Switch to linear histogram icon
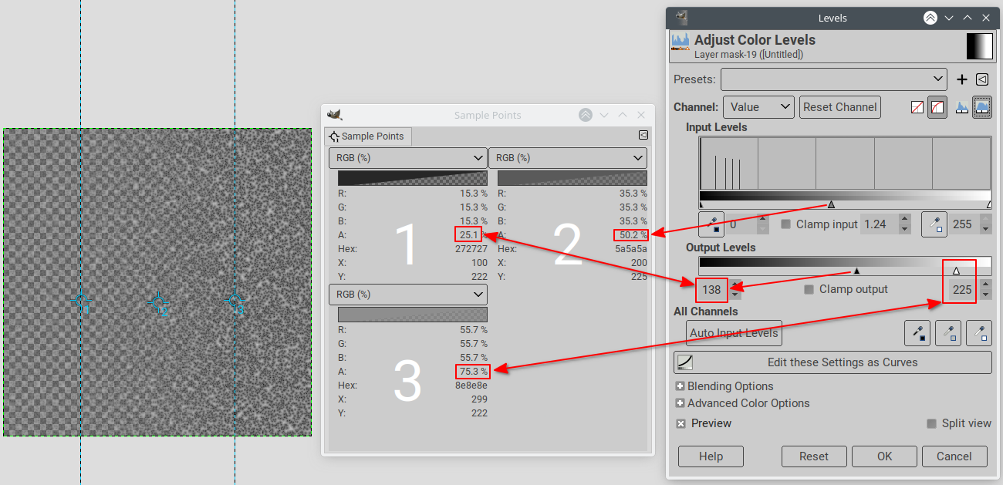 962,107
